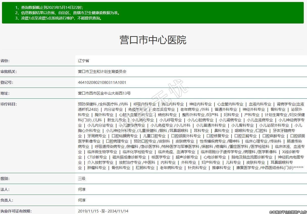This screenshot has height=214, width=307.
Task: Click 何淳 in the 法人 row
Action: [82, 190]
